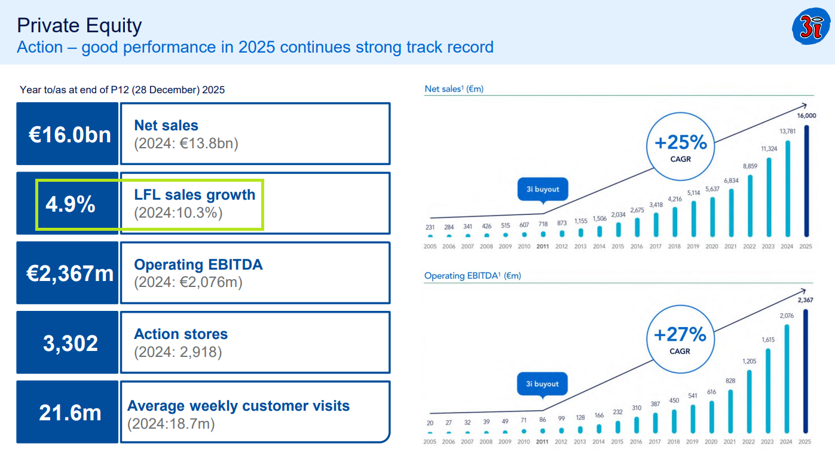The height and width of the screenshot is (449, 835).
Task: Click the "3i buyout" callout in EBITDA chart
Action: click(543, 384)
